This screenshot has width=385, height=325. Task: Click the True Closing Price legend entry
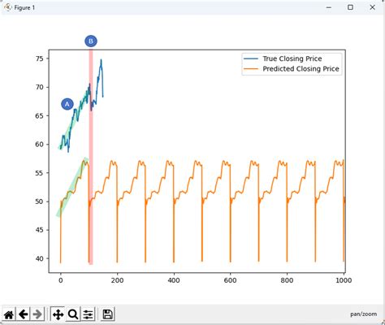(292, 58)
